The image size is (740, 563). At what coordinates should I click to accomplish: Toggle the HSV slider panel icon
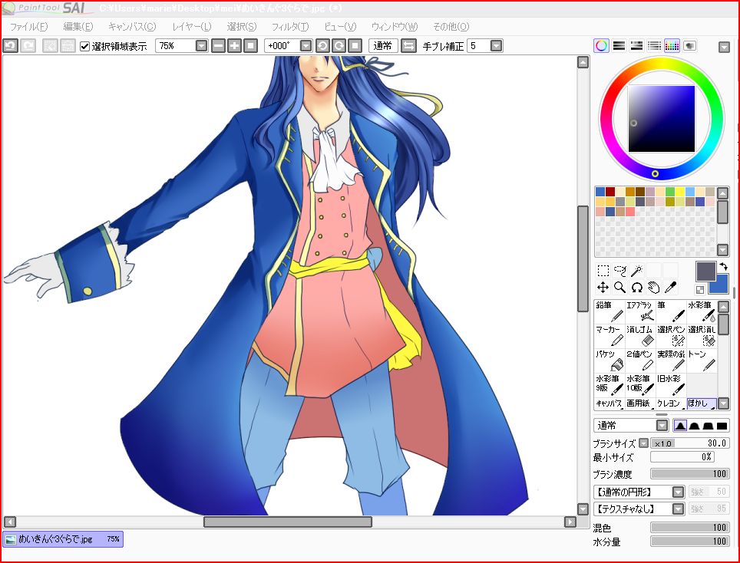click(x=636, y=46)
